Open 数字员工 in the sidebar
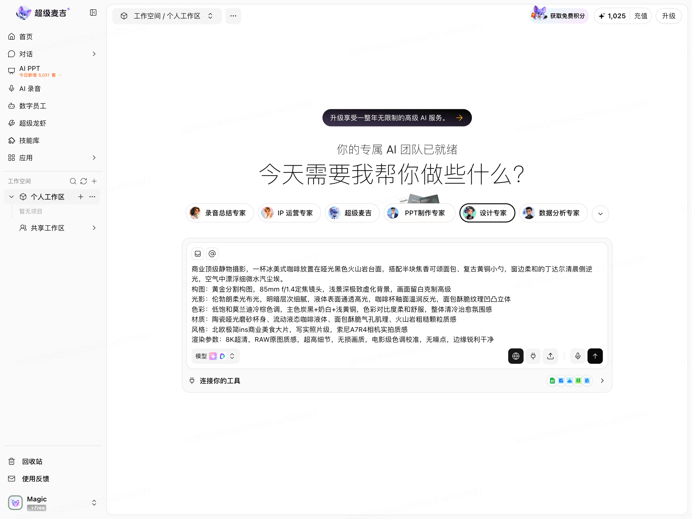 (x=53, y=106)
